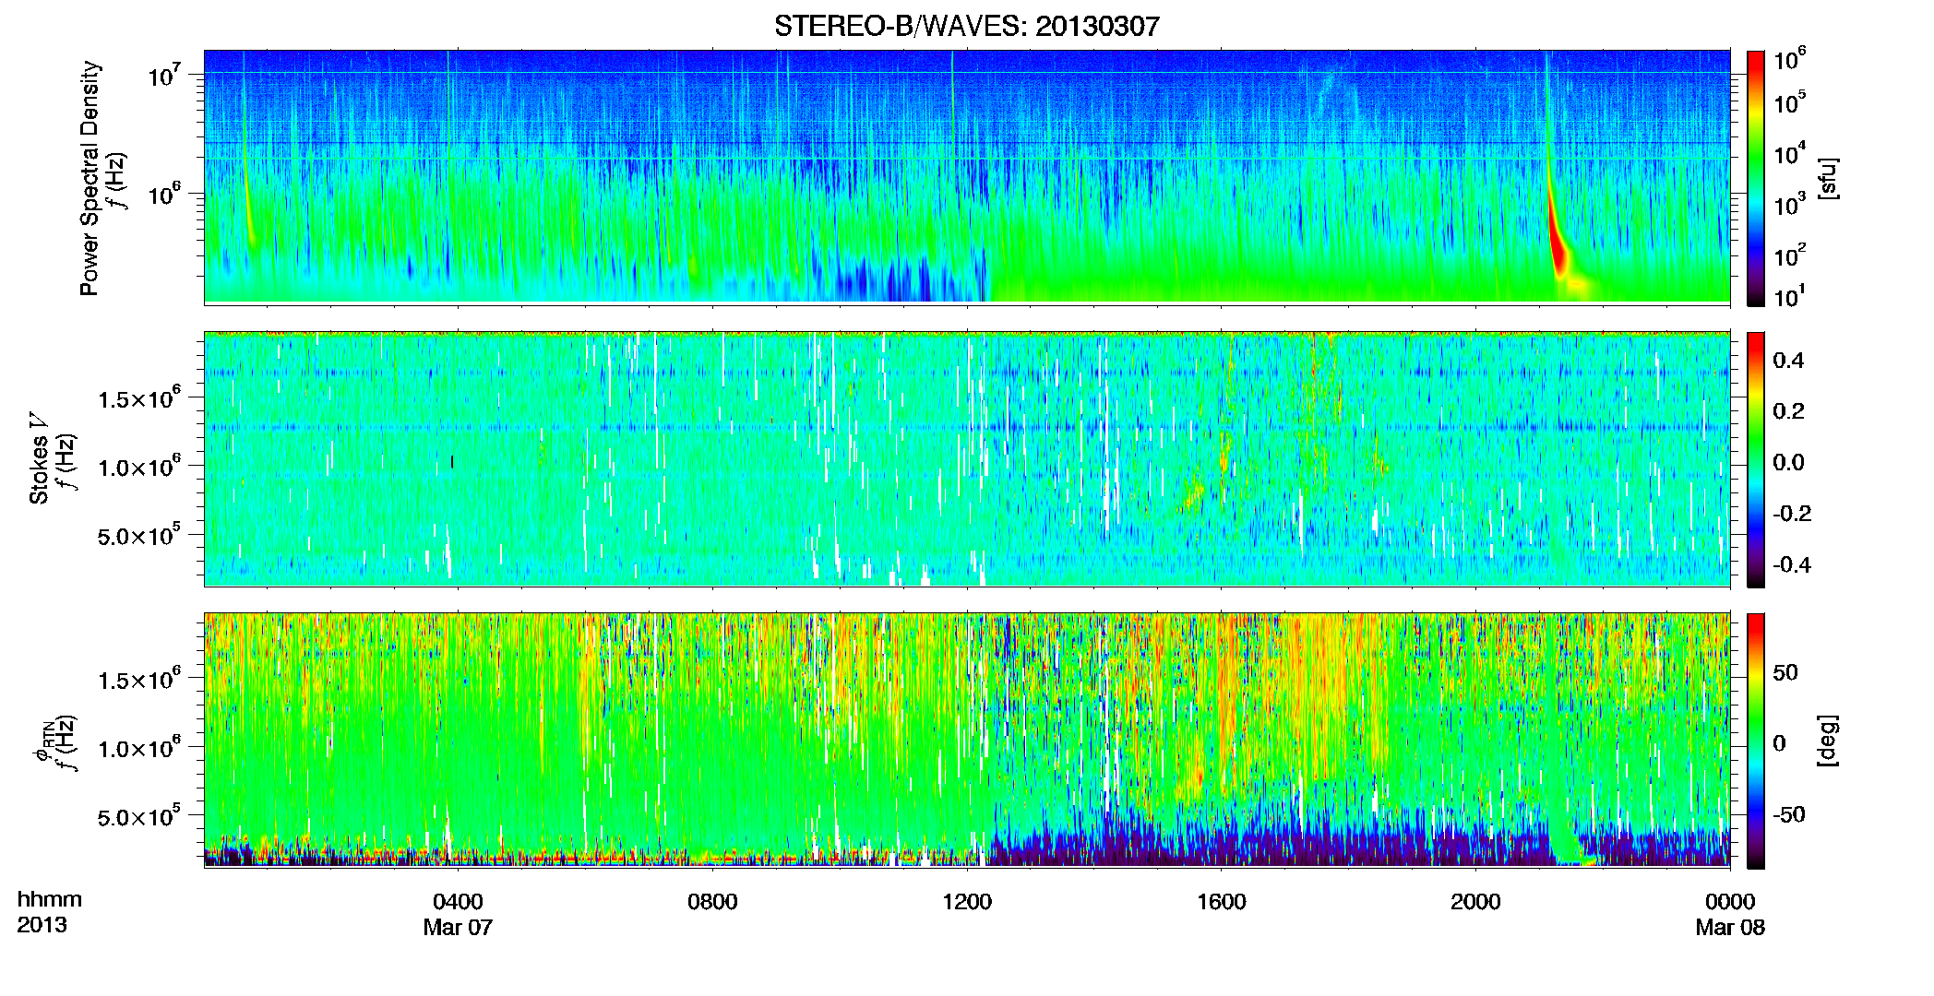Click the Mar 07 date label

point(458,927)
